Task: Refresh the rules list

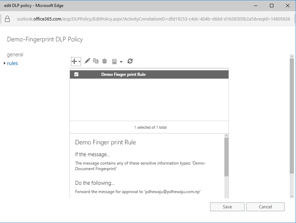Action: 130,61
